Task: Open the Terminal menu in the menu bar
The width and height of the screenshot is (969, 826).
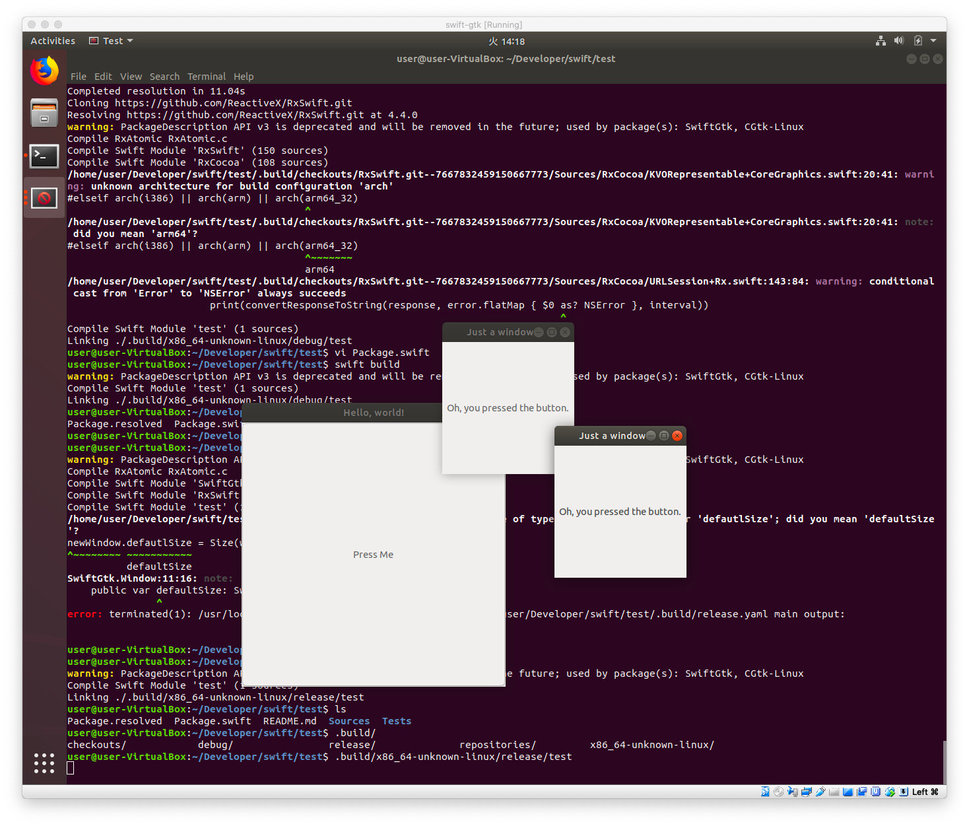Action: 206,77
